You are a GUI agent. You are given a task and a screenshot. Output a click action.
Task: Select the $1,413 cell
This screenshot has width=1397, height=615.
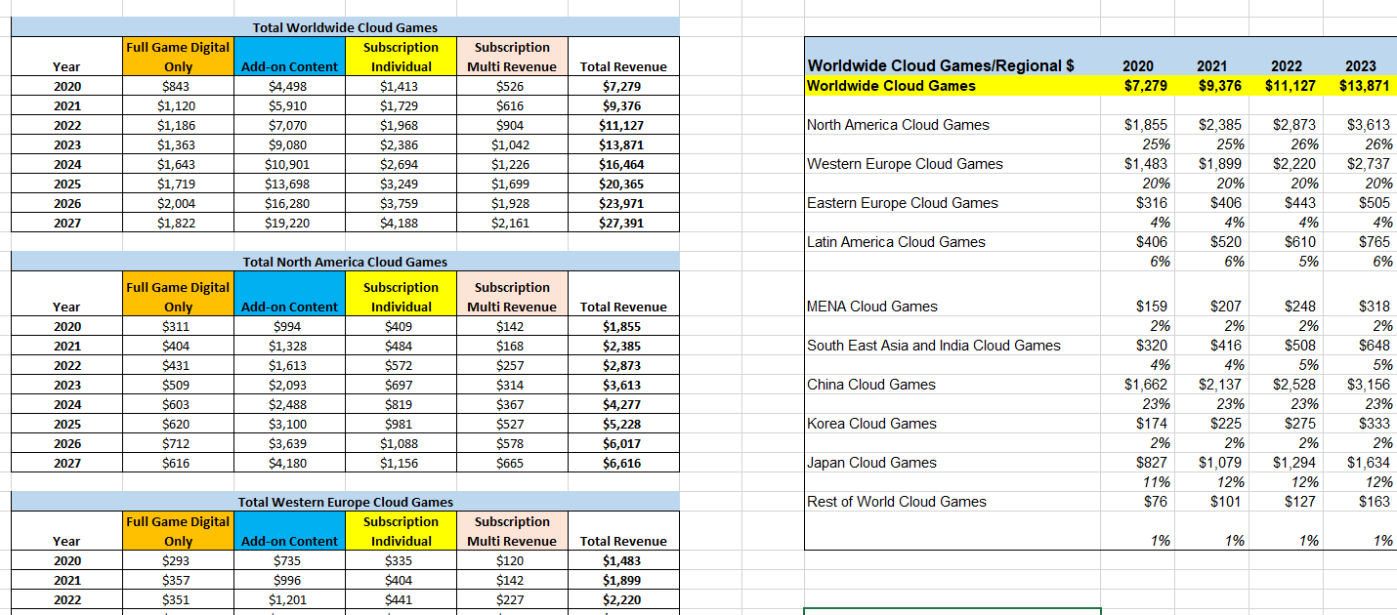click(x=401, y=86)
